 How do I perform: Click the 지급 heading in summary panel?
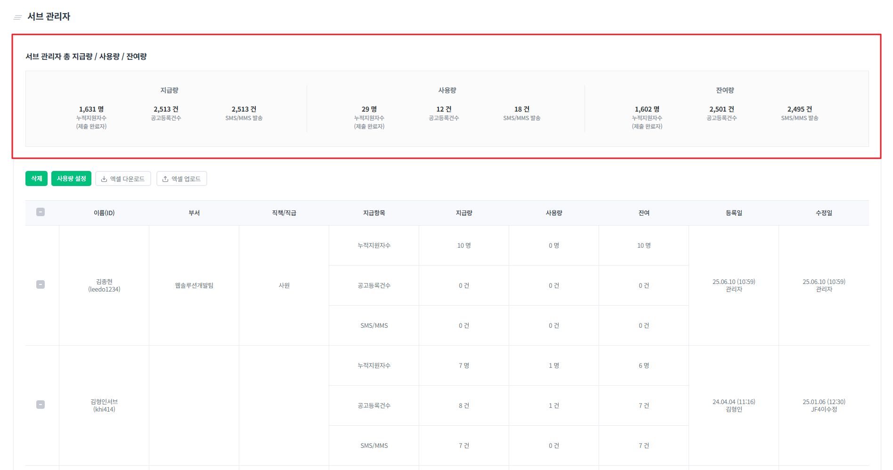point(169,90)
